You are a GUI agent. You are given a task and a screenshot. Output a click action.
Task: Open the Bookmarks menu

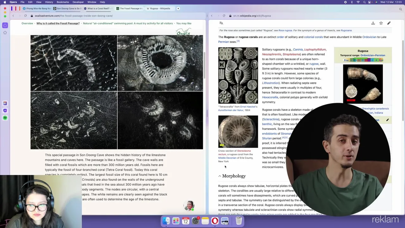point(63,2)
